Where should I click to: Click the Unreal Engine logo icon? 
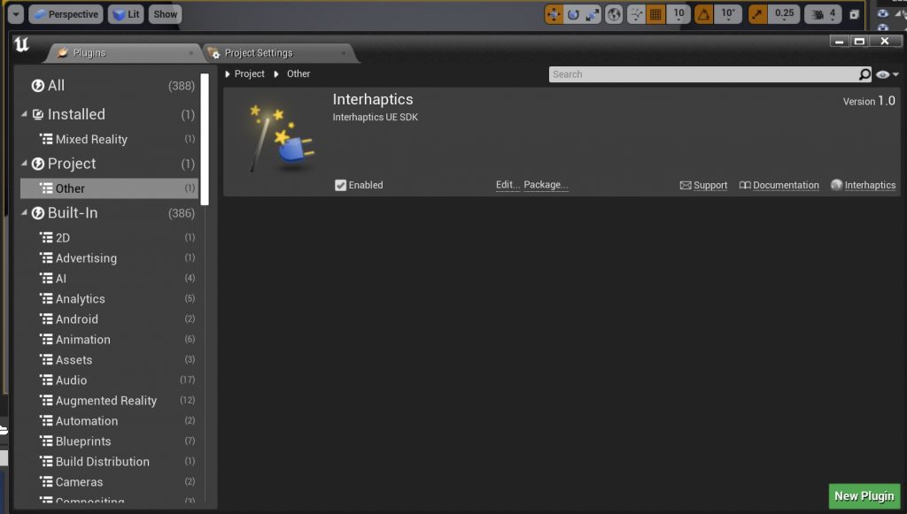[22, 45]
